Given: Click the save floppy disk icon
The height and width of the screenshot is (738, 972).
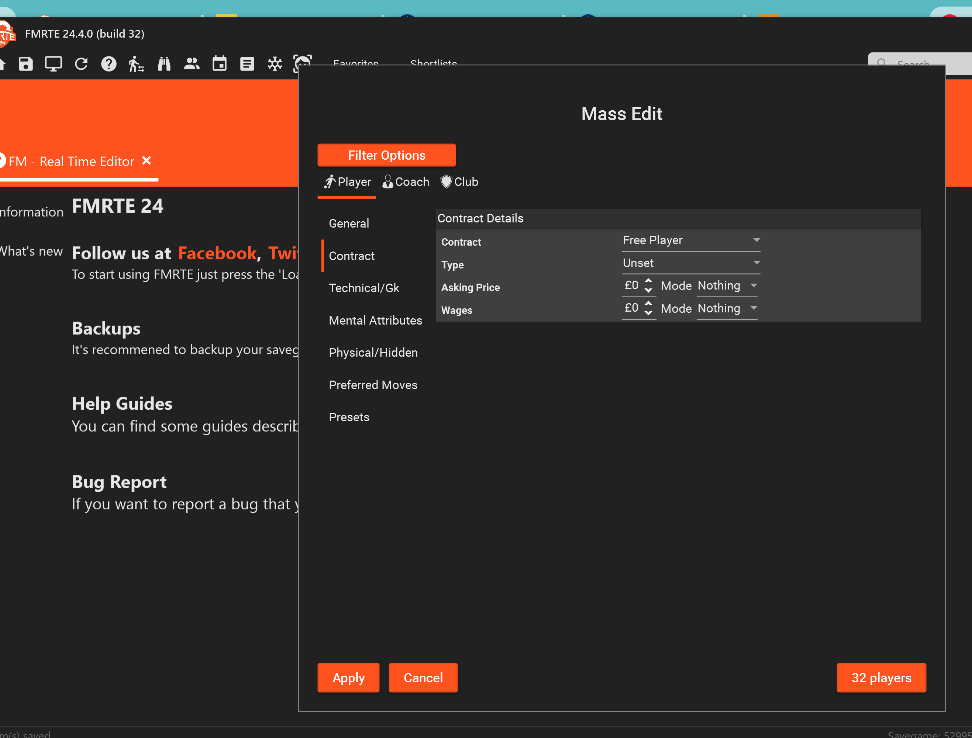Looking at the screenshot, I should point(25,64).
